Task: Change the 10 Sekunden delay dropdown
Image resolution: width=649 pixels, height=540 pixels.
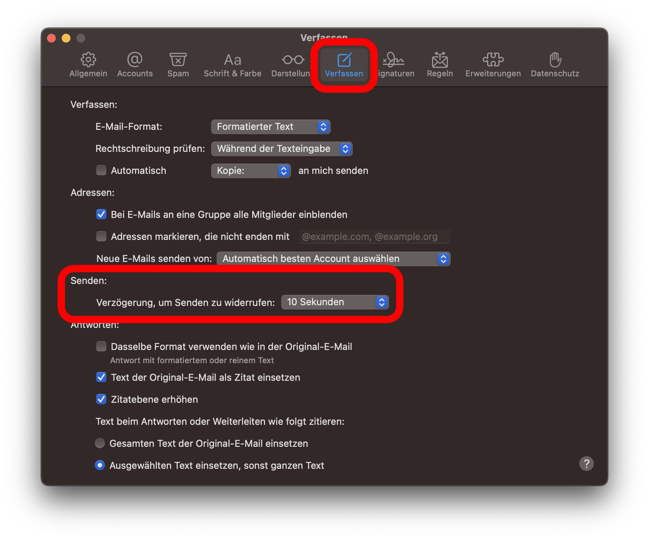Action: (x=335, y=302)
